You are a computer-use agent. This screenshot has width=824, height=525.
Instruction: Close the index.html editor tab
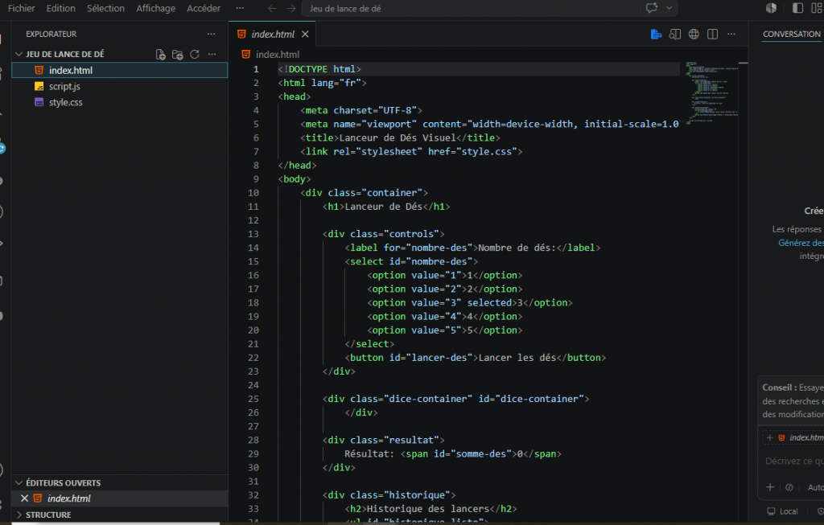tap(305, 34)
